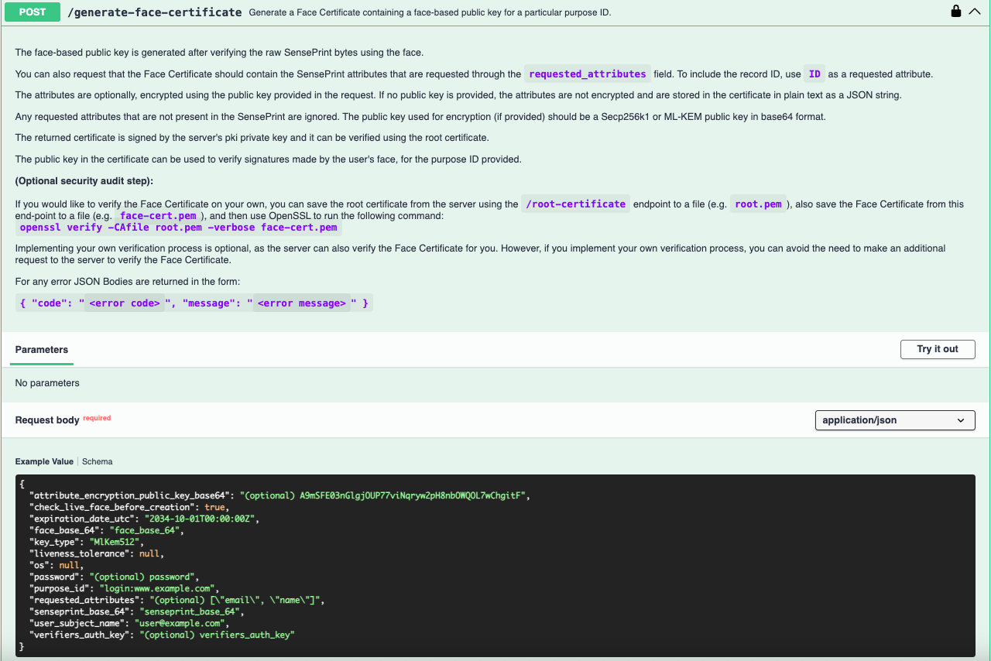991x661 pixels.
Task: Click the sentence "For any error JSON Bodies"
Action: (x=128, y=282)
